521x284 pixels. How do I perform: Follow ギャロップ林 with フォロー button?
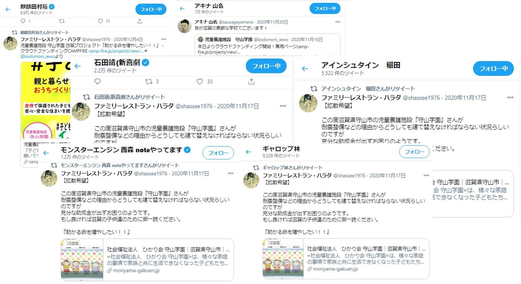pyautogui.click(x=414, y=152)
